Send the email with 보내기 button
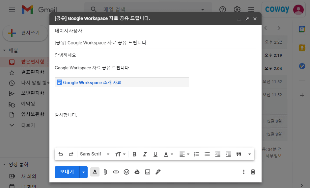 tap(67, 172)
